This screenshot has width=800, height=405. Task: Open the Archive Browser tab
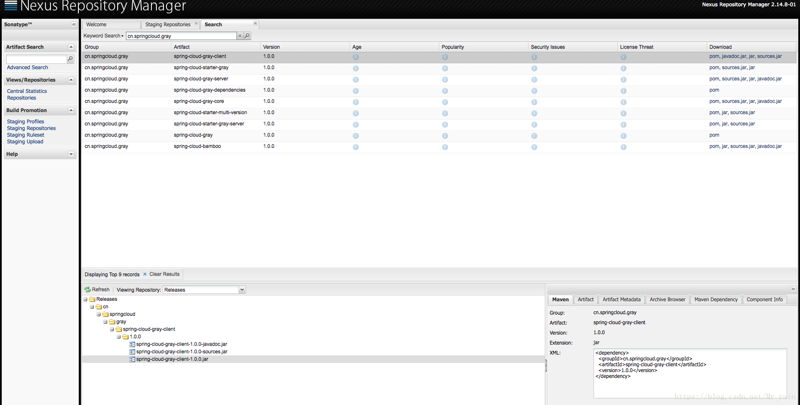coord(667,300)
